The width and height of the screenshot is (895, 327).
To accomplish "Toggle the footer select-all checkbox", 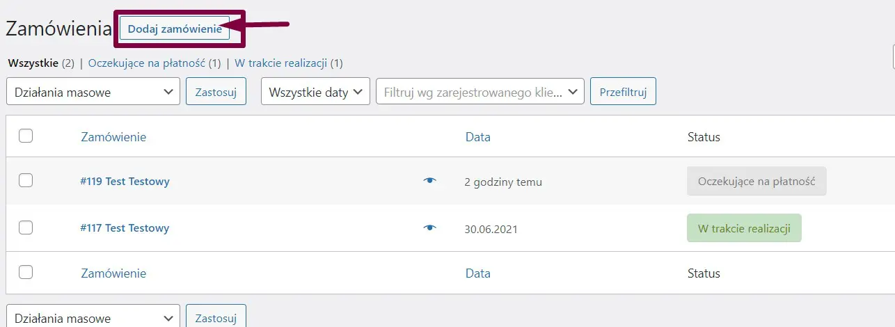I will click(x=26, y=272).
